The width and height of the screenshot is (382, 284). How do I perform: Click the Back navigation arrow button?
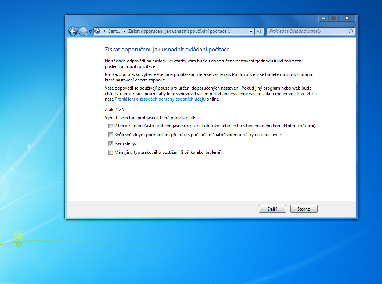pos(73,32)
